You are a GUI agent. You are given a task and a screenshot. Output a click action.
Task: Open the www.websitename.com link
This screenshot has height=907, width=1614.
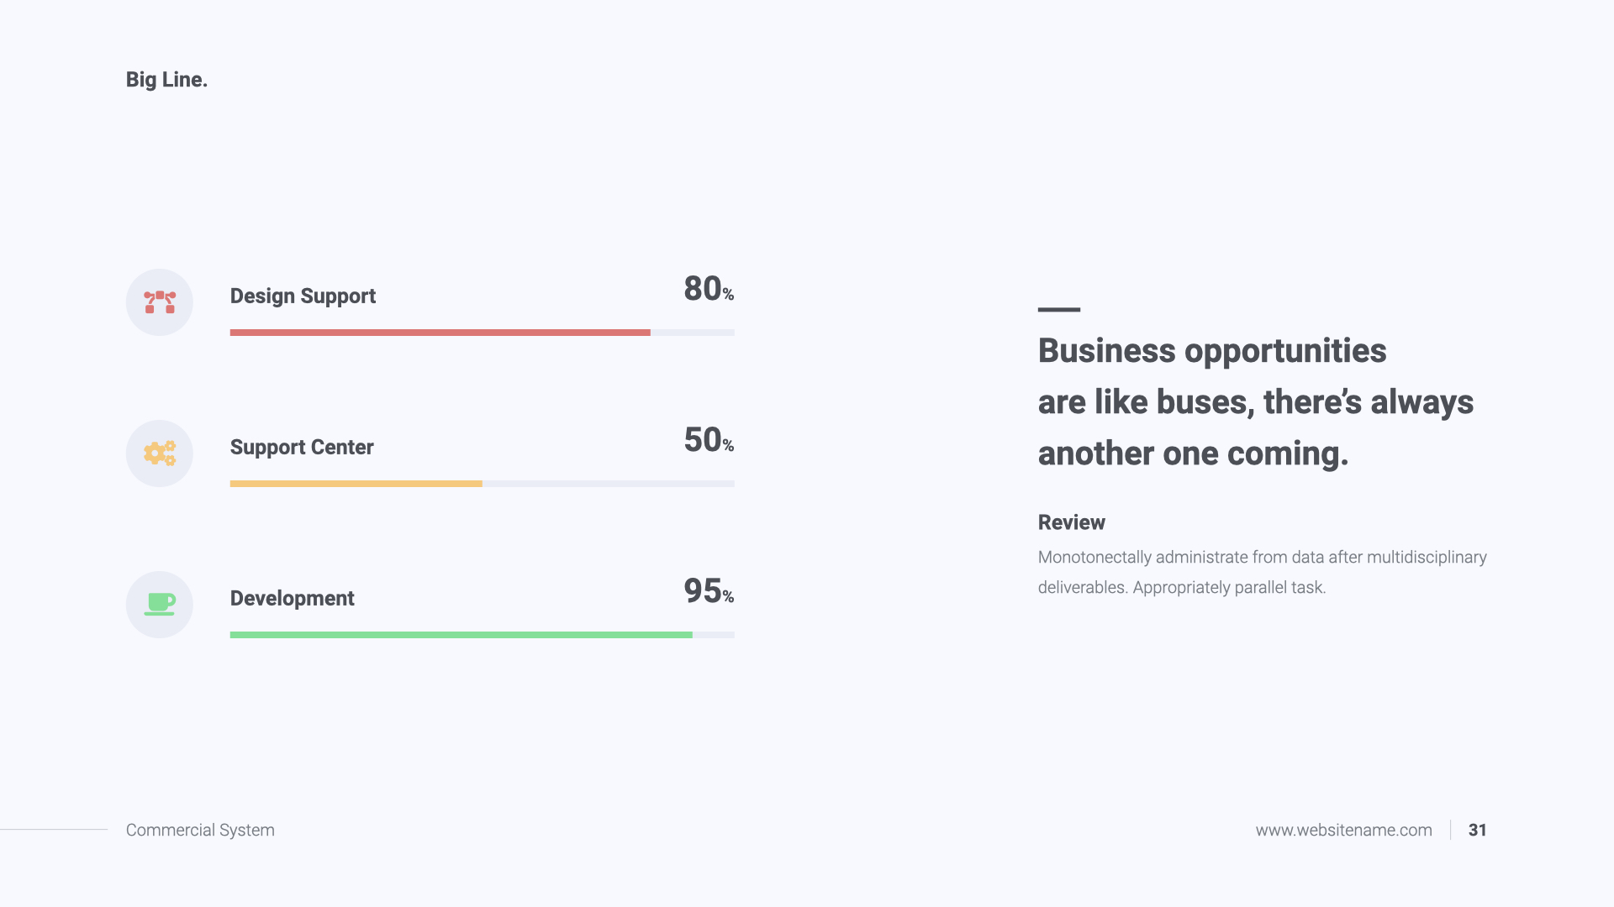click(1343, 831)
